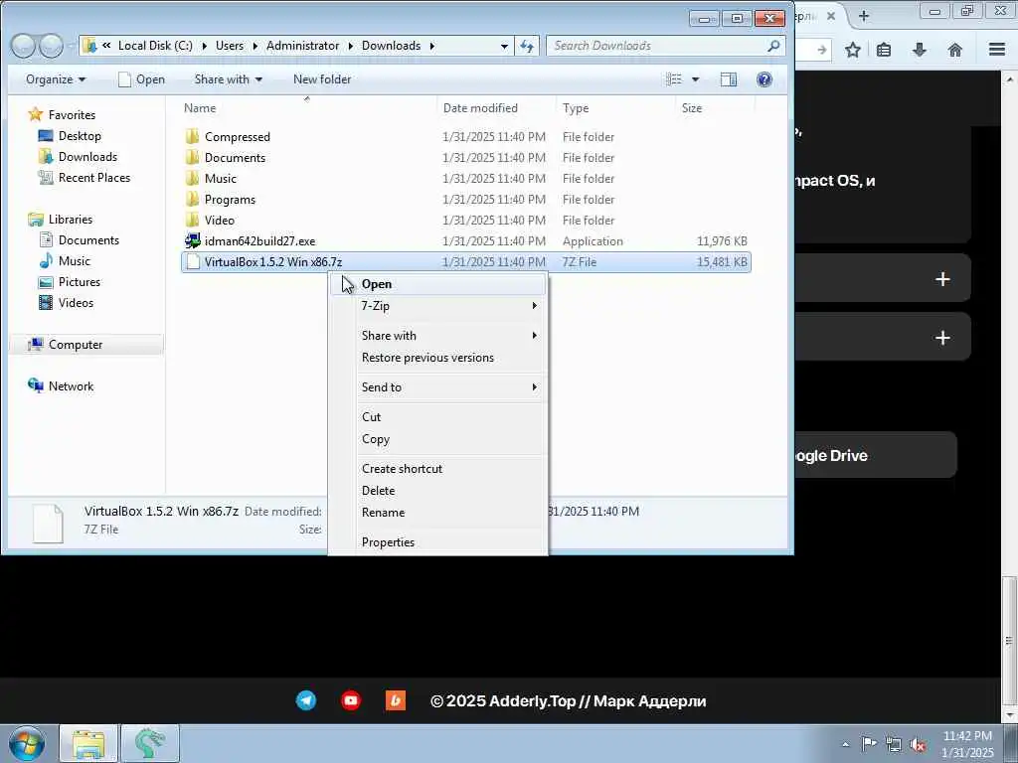The image size is (1018, 763).
Task: Open the browser hamburger menu
Action: point(997,50)
